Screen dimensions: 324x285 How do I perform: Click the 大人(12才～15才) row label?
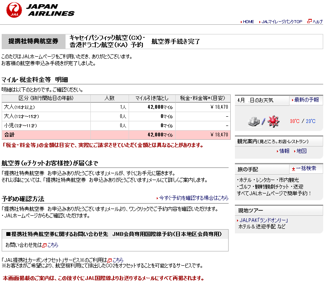pos(21,116)
